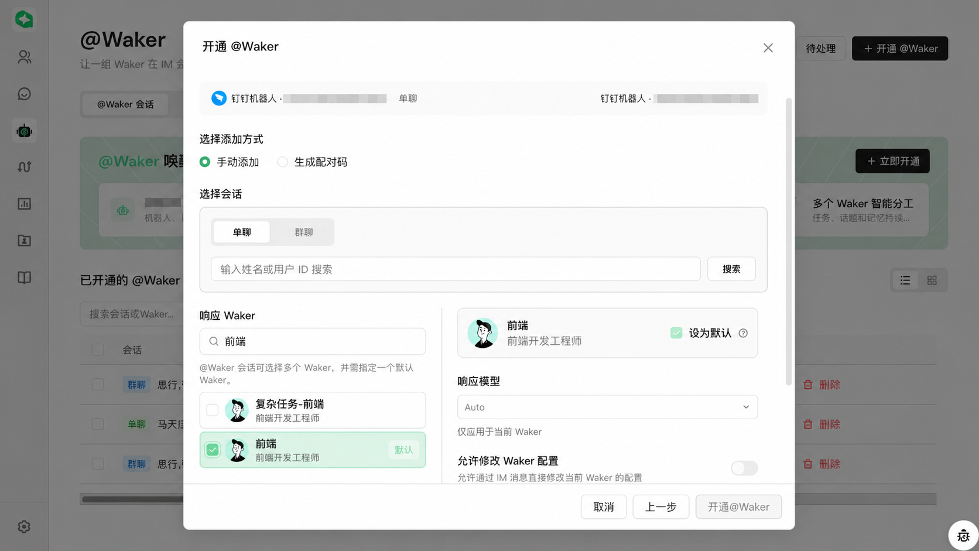Switch to the 单聊 tab in 选择会话

[242, 232]
